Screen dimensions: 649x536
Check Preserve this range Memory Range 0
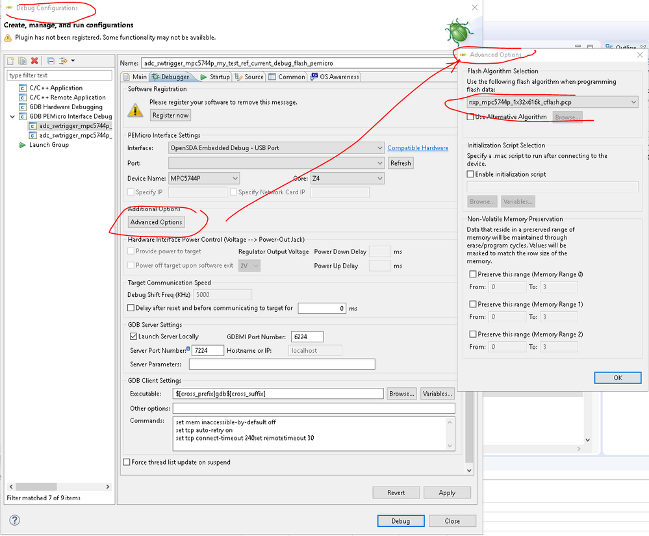tap(473, 274)
